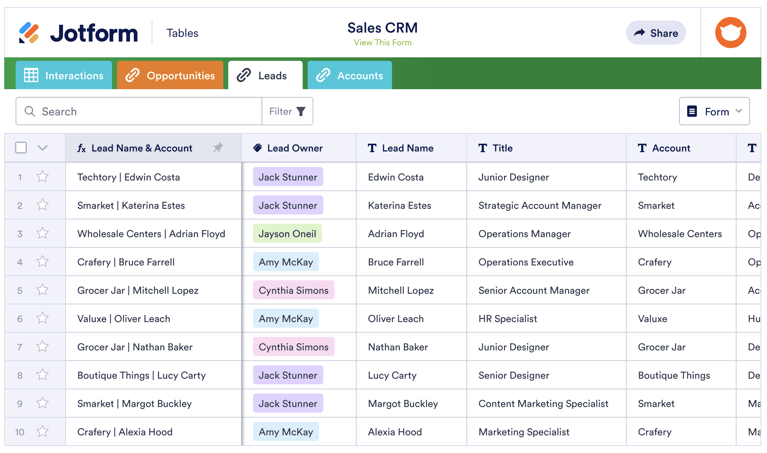Click the fx formula icon in first column header
767x453 pixels.
point(82,148)
